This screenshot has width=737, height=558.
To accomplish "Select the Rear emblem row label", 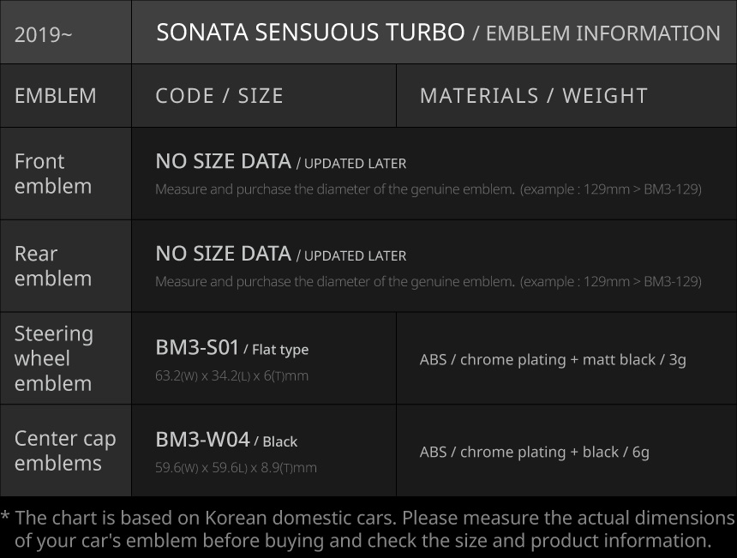I will [x=53, y=267].
